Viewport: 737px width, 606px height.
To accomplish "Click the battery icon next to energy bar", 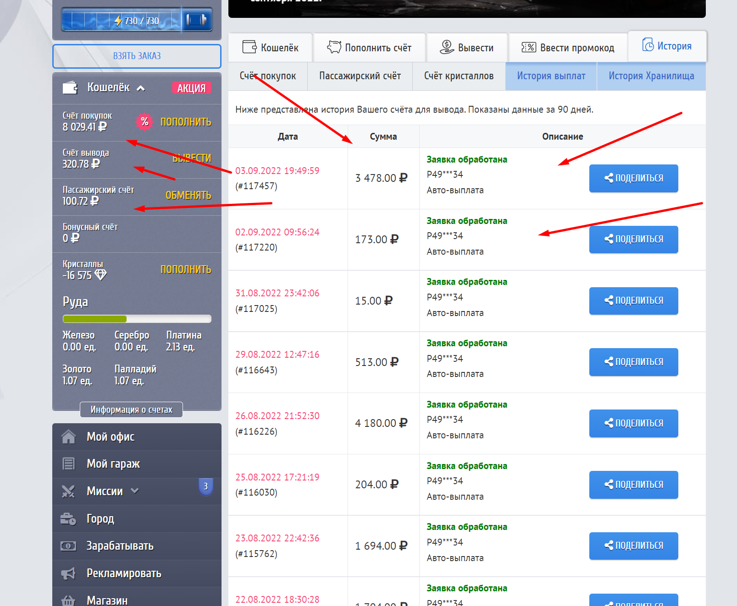I will [x=196, y=20].
